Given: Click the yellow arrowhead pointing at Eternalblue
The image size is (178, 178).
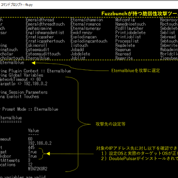Looking at the screenshot, I should click(x=34, y=63).
